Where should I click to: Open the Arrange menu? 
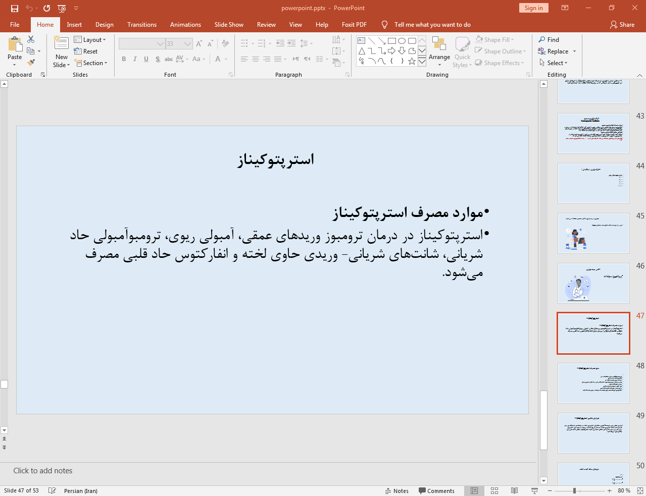coord(439,51)
